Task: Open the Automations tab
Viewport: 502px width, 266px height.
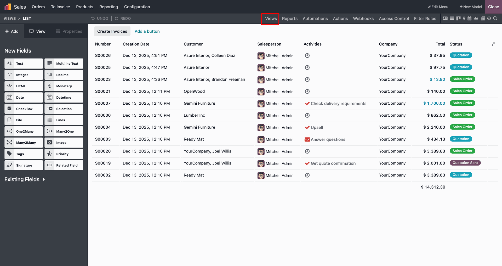Action: (x=315, y=19)
